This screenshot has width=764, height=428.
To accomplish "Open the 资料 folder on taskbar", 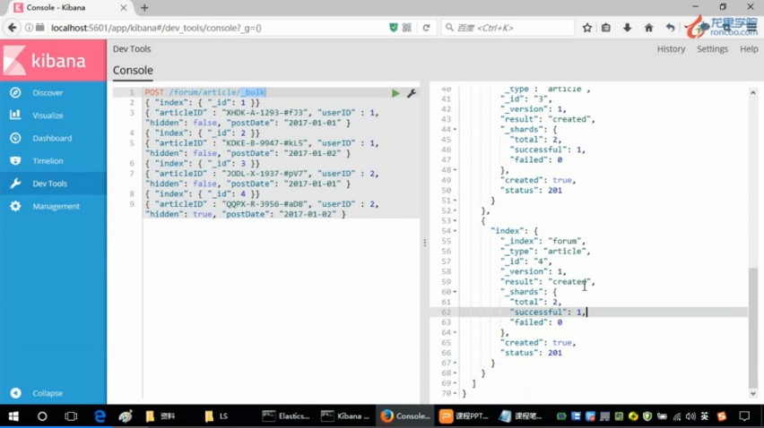I will pos(161,416).
